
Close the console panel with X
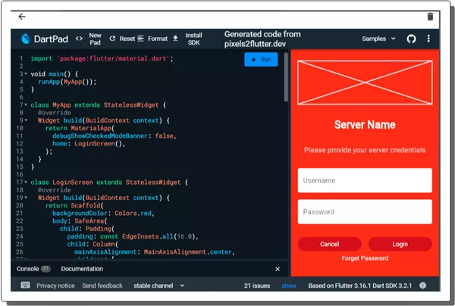tap(278, 269)
